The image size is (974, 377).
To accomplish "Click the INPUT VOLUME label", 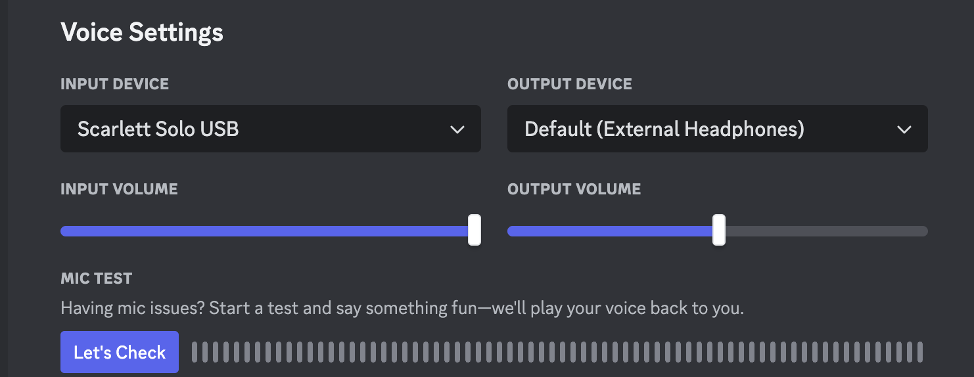I will tap(119, 189).
